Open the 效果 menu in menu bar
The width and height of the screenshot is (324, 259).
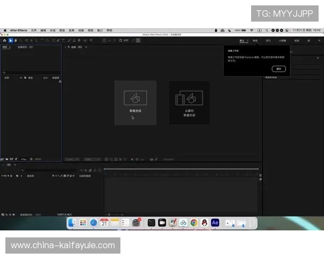tap(79, 30)
